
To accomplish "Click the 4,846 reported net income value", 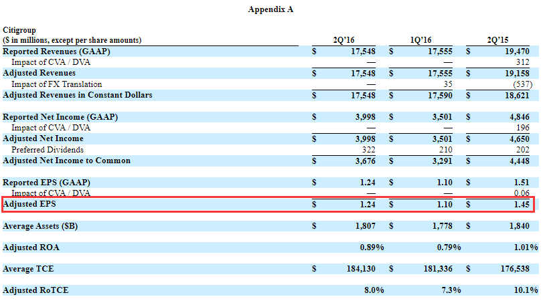I will point(520,117).
